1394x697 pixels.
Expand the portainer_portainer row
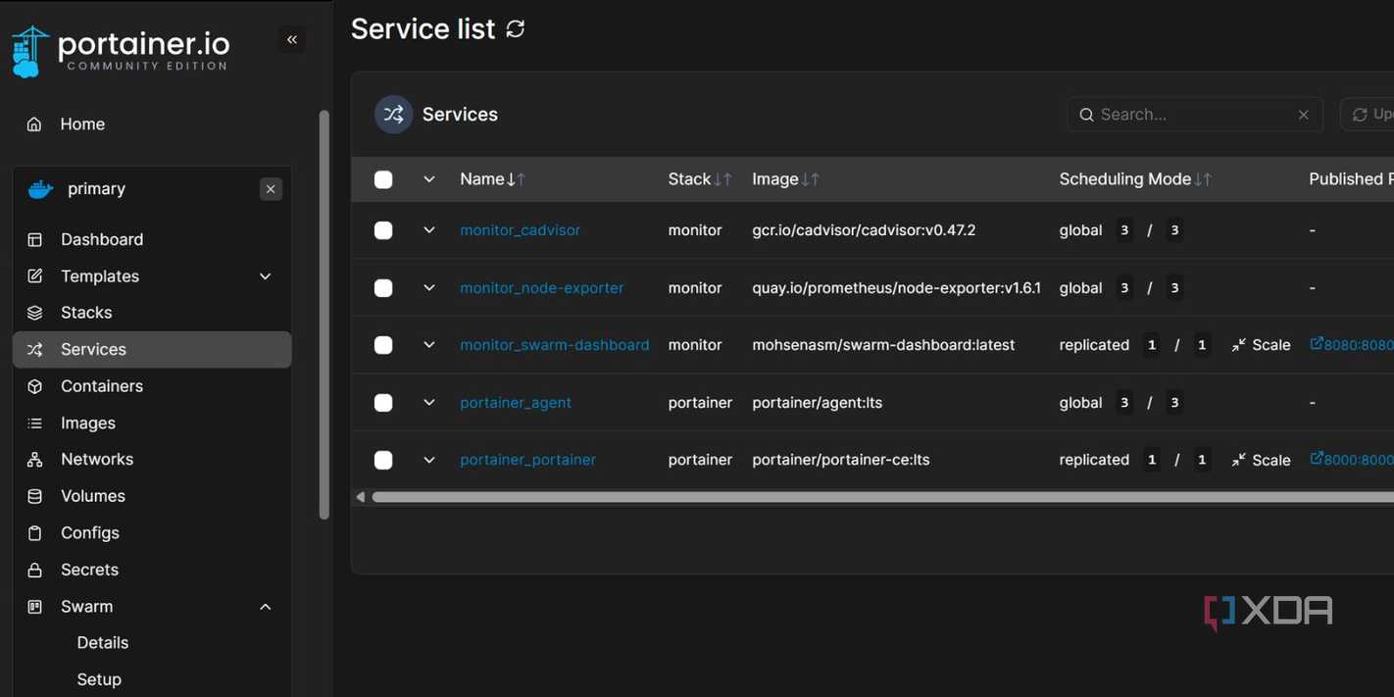click(428, 460)
